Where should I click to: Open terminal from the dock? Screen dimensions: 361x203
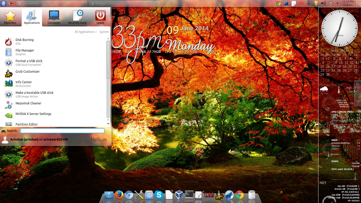pos(189,195)
